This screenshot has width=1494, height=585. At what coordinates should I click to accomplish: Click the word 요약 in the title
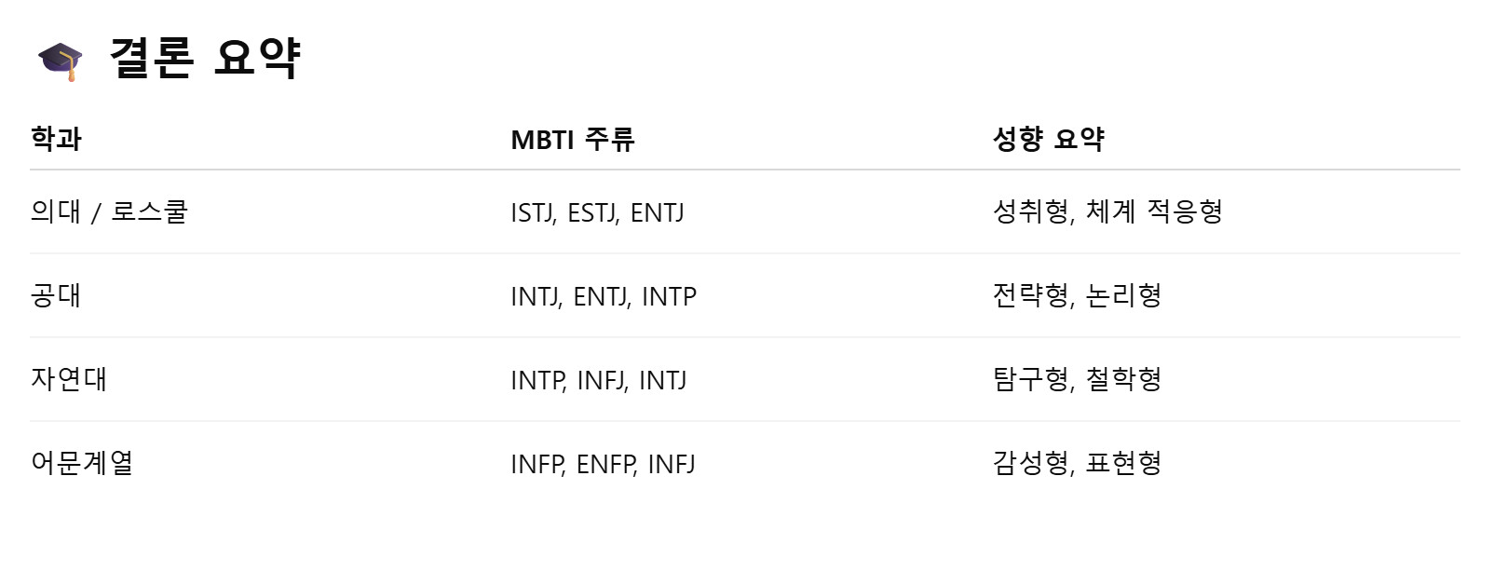(257, 58)
